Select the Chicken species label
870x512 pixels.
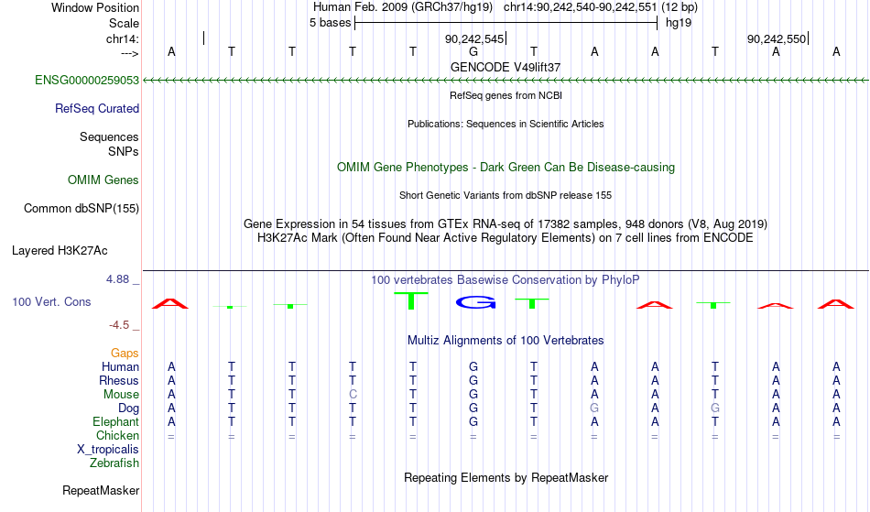(x=117, y=435)
